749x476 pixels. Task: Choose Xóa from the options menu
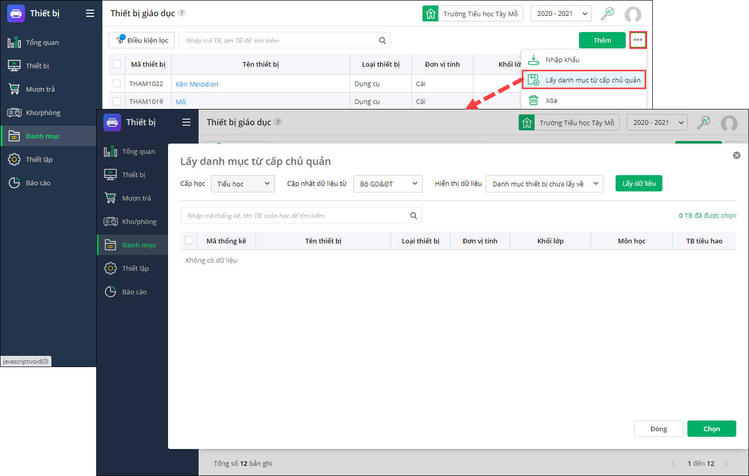584,100
